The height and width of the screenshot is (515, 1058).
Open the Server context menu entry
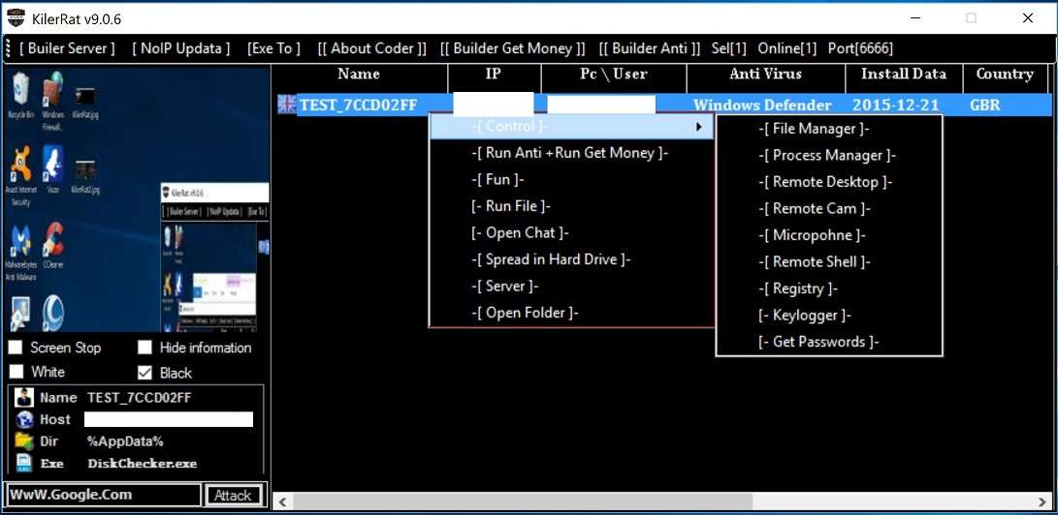click(505, 287)
